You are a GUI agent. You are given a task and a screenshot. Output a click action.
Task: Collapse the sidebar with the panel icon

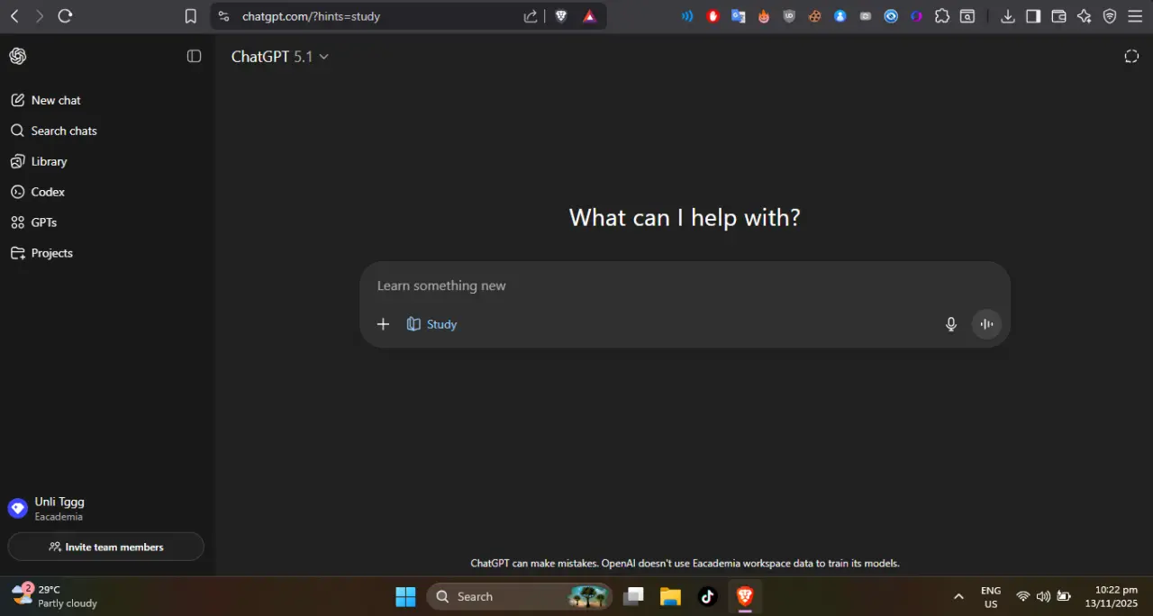[194, 56]
